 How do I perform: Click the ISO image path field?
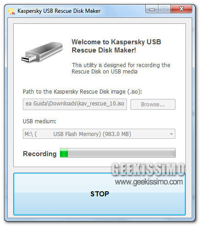75,104
